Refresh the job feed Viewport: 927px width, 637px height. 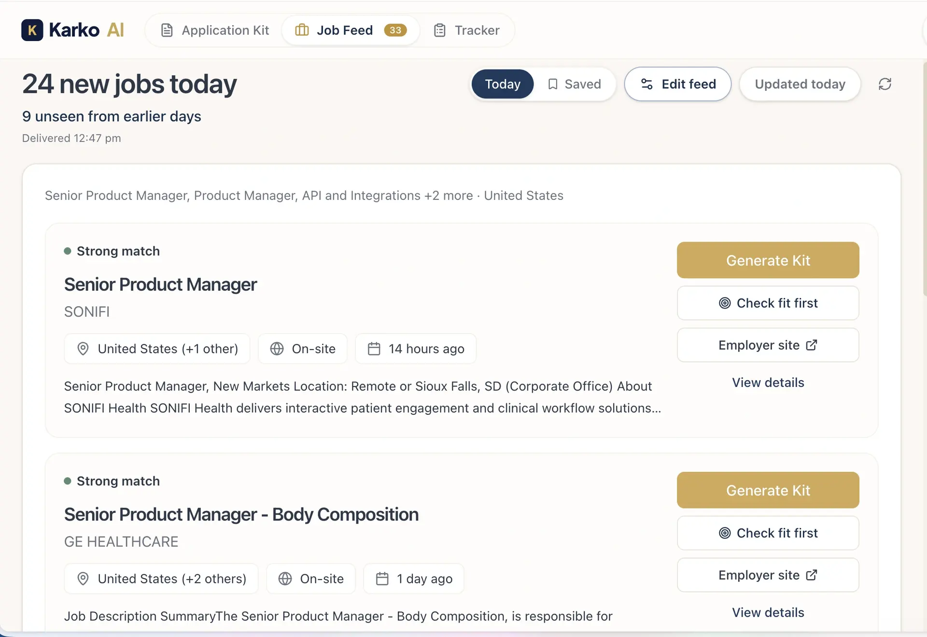coord(885,84)
